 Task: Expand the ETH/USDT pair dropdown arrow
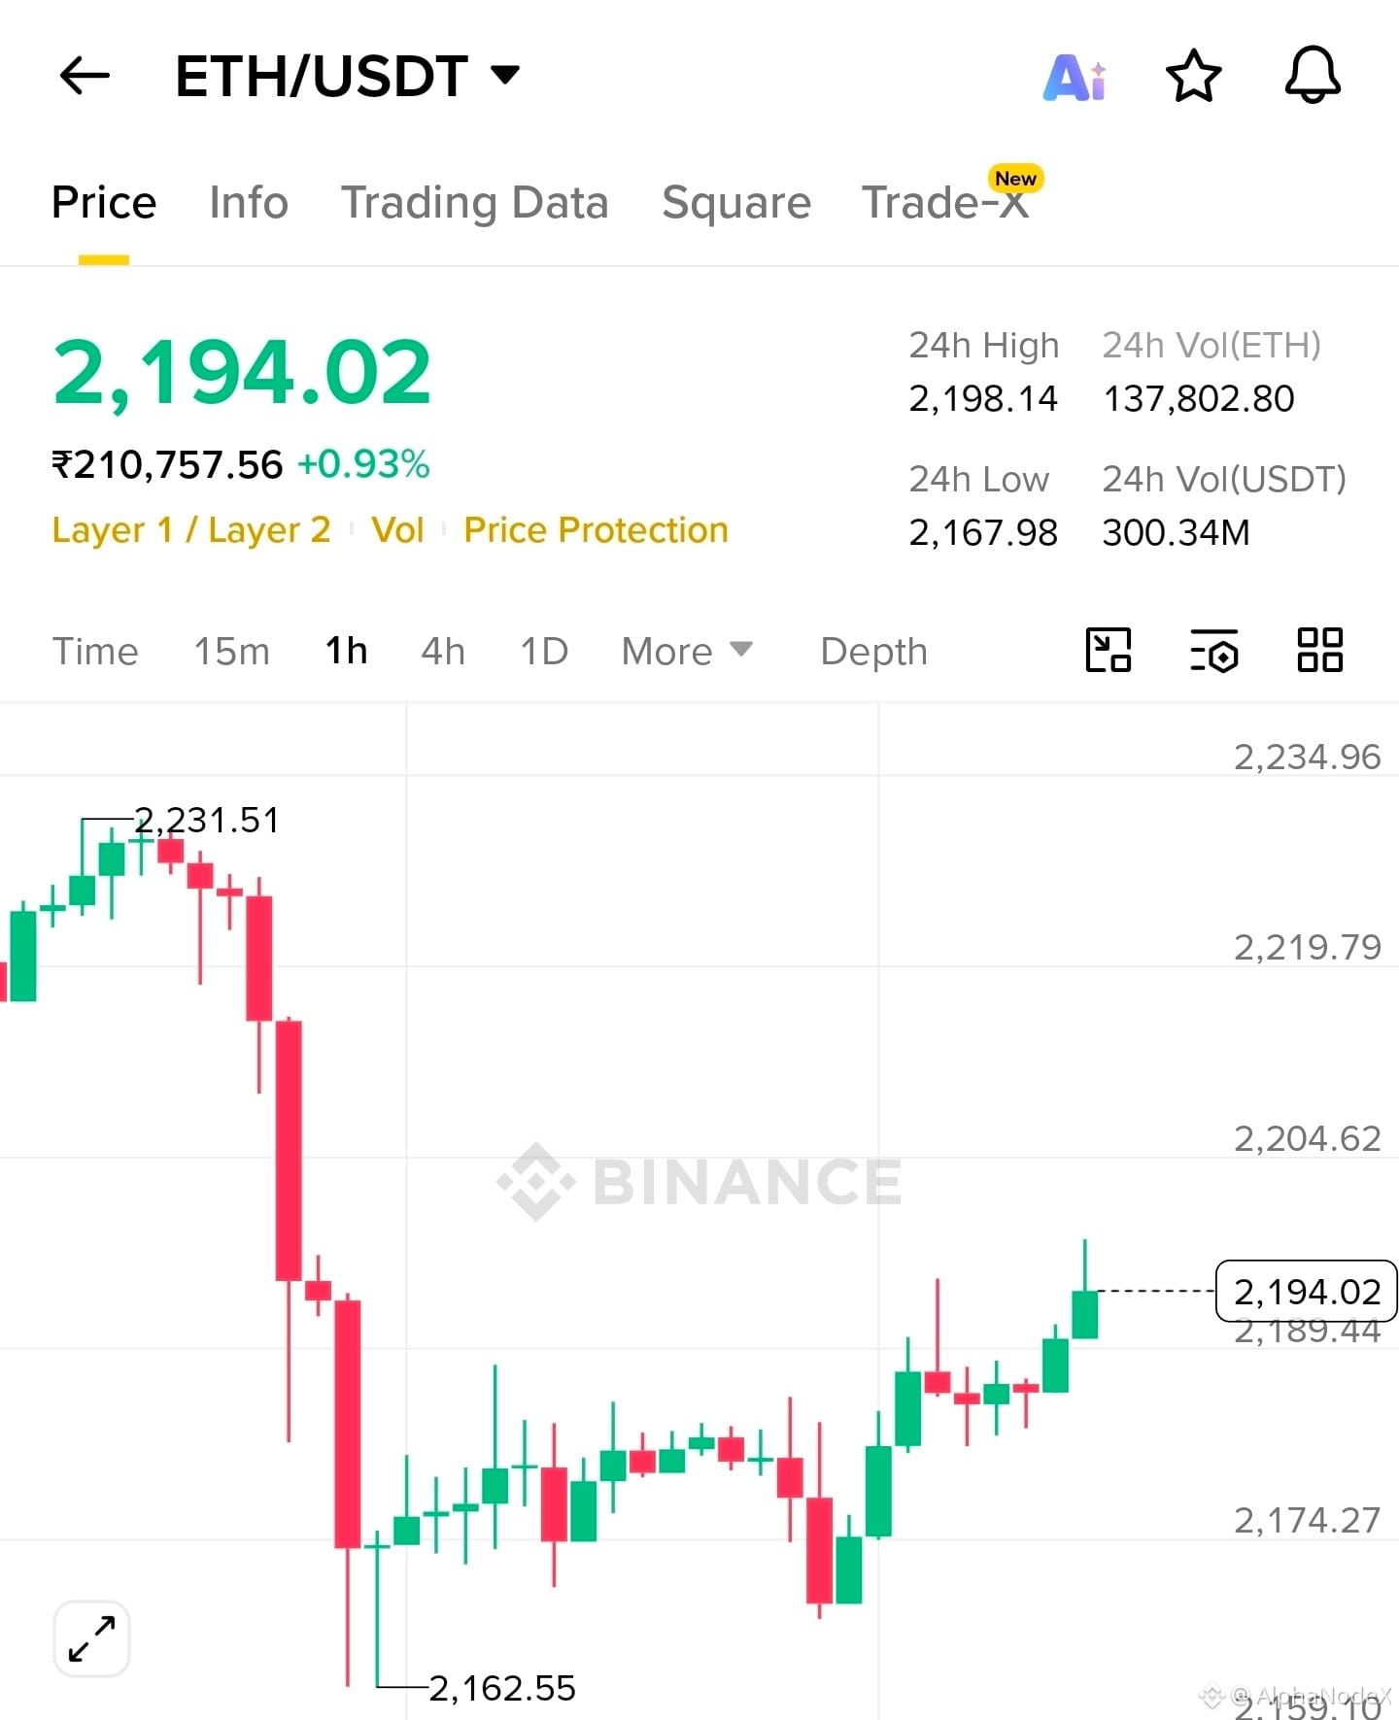(505, 75)
